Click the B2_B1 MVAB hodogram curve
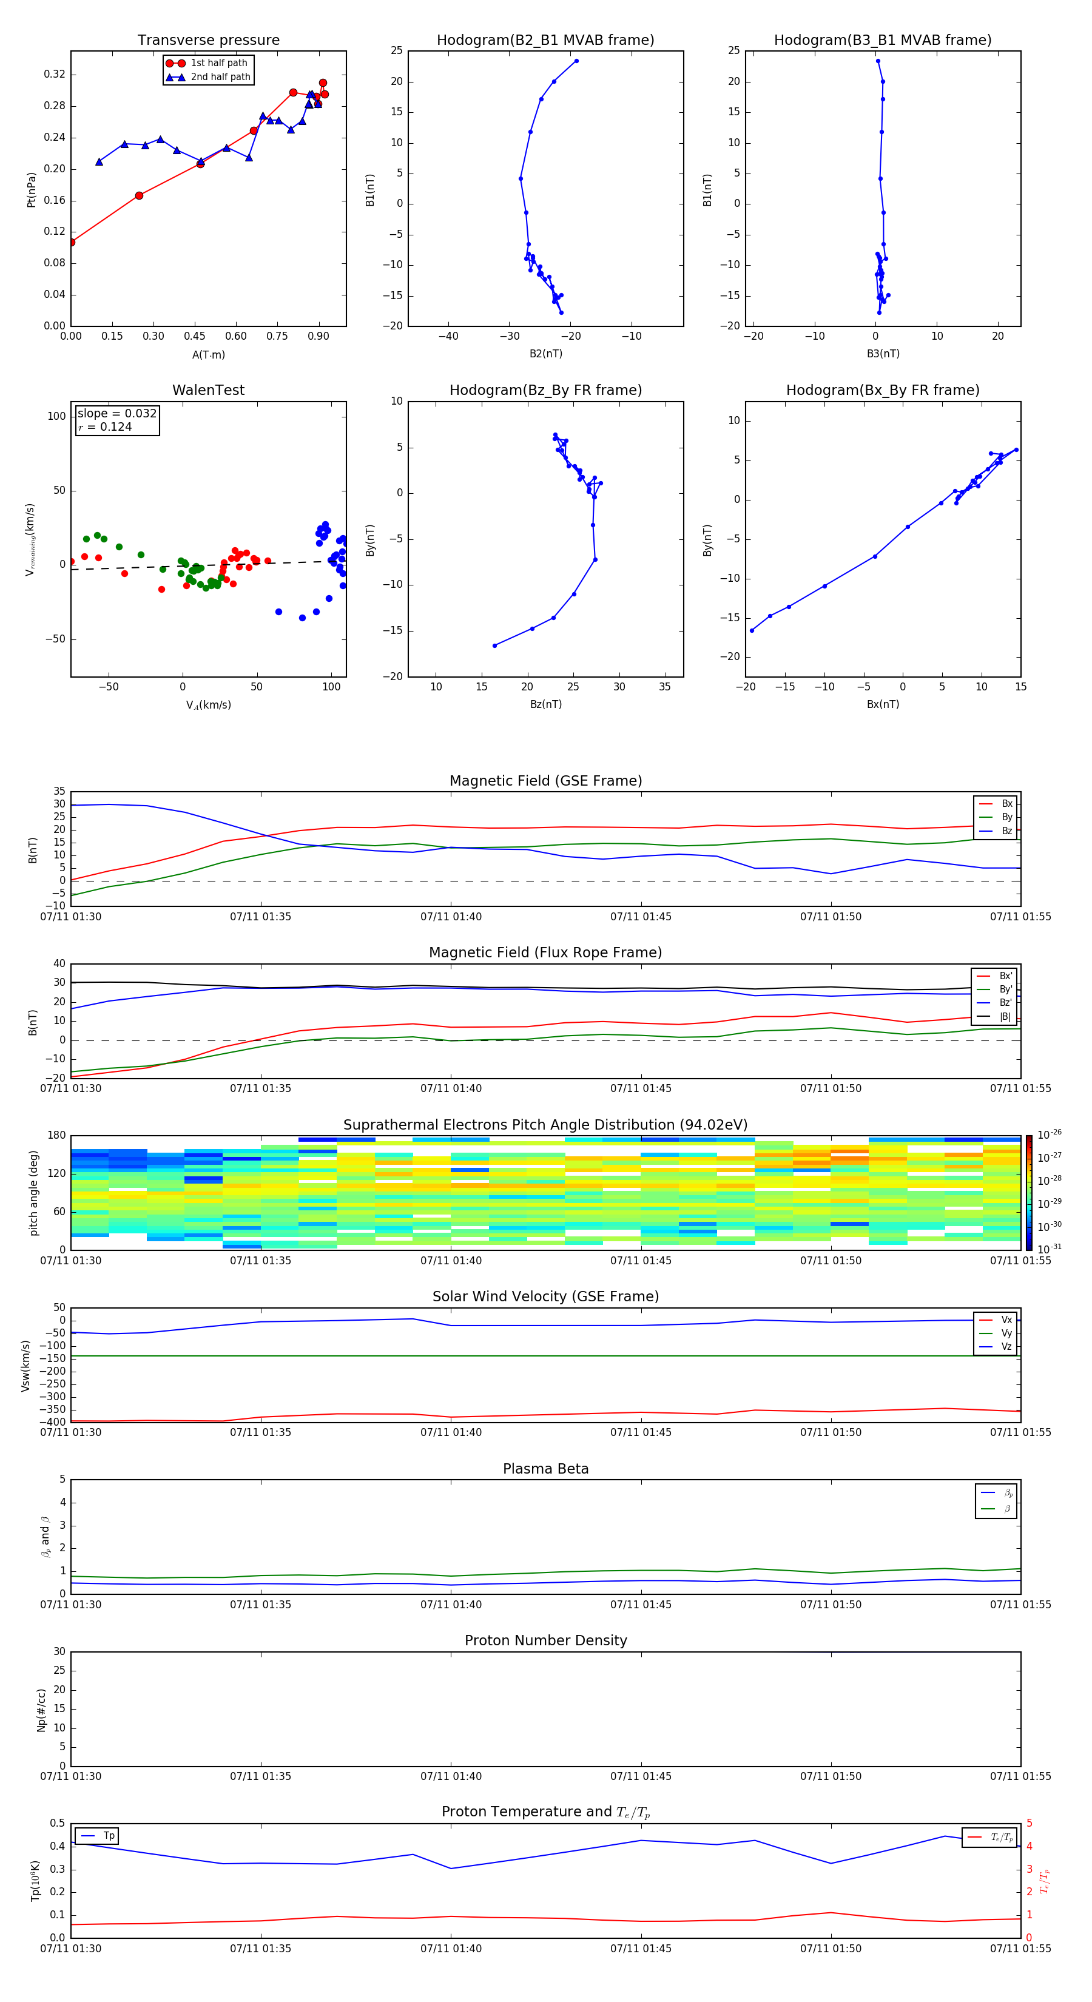 click(x=521, y=179)
